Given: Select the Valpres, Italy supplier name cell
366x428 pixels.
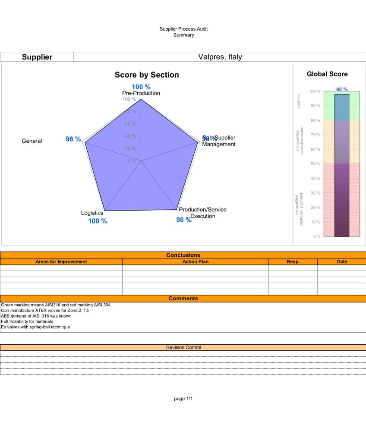Looking at the screenshot, I should [x=220, y=57].
